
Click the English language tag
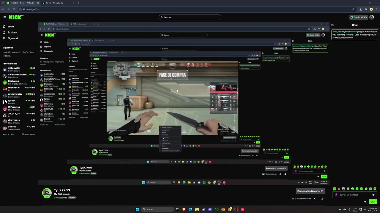click(72, 198)
